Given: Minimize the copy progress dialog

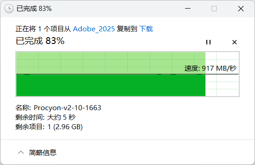Looking at the screenshot, I should point(188,9).
